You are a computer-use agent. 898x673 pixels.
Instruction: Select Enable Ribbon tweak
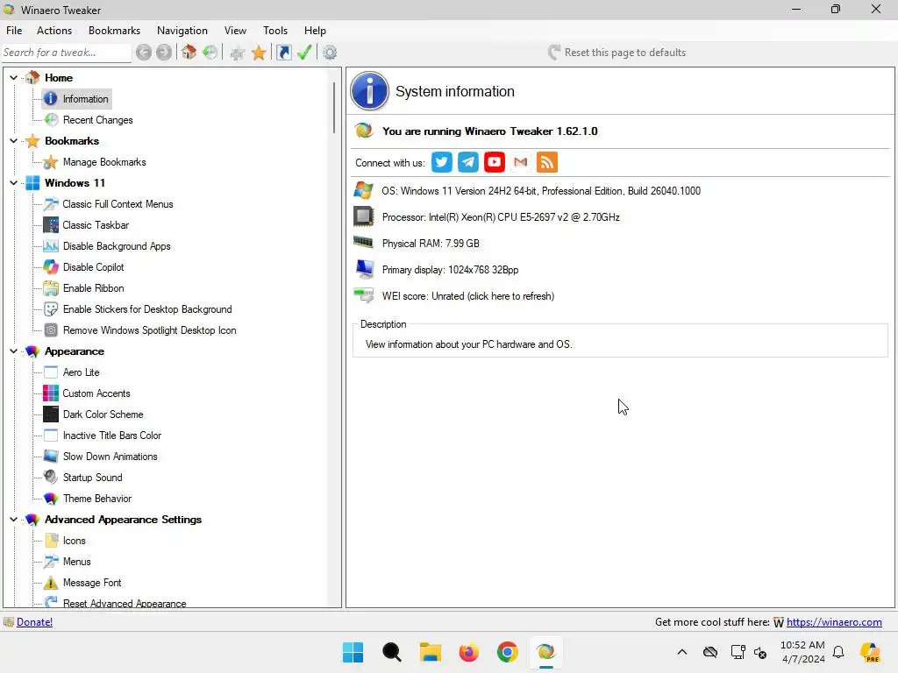93,288
